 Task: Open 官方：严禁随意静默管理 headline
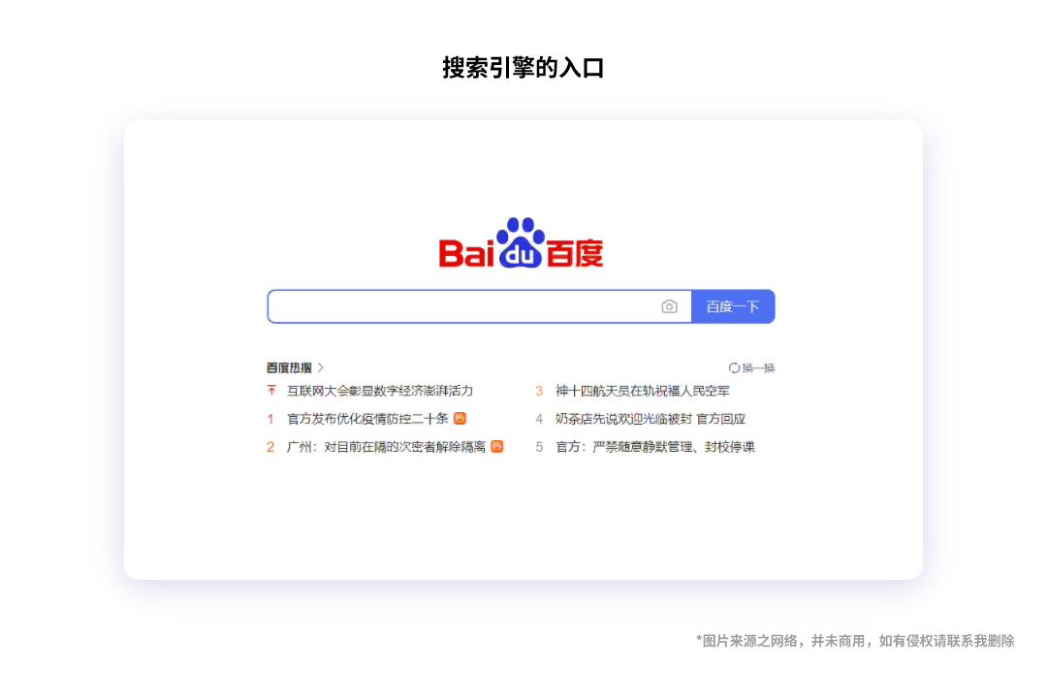click(x=655, y=447)
